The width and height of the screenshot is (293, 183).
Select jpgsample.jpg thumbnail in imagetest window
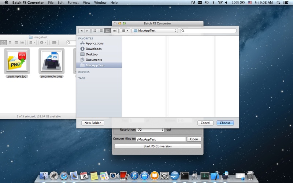tap(17, 61)
